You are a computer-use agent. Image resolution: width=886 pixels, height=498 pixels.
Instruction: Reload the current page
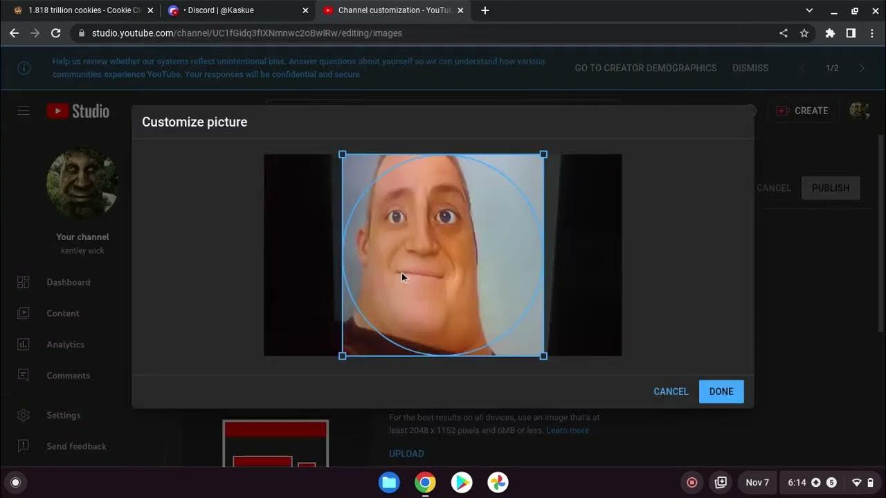pos(56,33)
